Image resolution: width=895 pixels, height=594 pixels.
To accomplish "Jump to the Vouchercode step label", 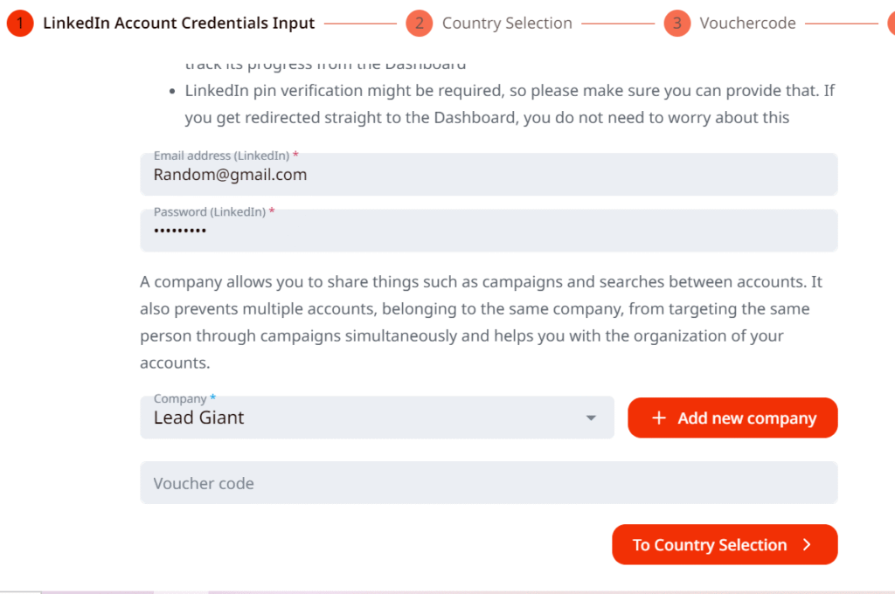I will pyautogui.click(x=747, y=24).
